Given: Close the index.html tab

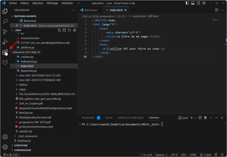Looking at the screenshot, I should [125, 10].
